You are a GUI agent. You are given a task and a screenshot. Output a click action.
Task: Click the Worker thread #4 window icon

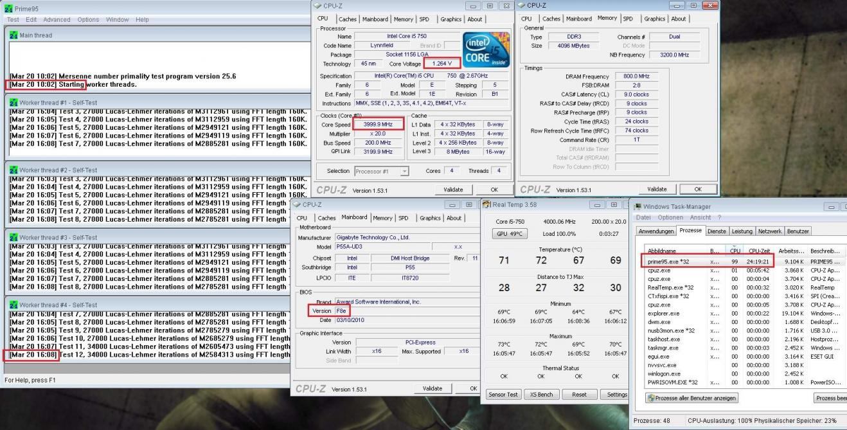pos(13,305)
